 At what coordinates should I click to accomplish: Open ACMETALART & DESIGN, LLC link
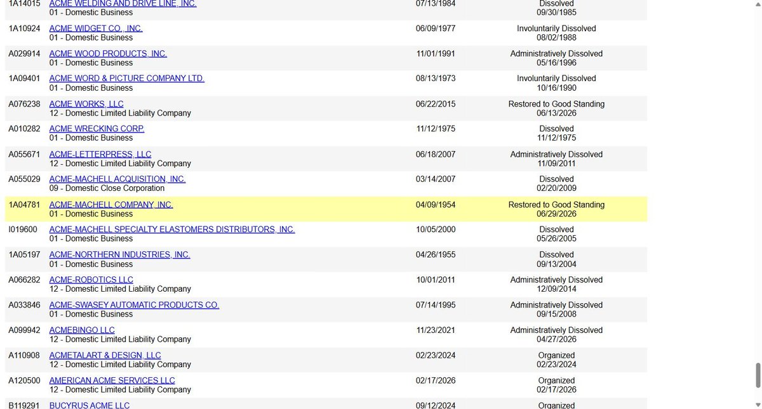(x=105, y=356)
